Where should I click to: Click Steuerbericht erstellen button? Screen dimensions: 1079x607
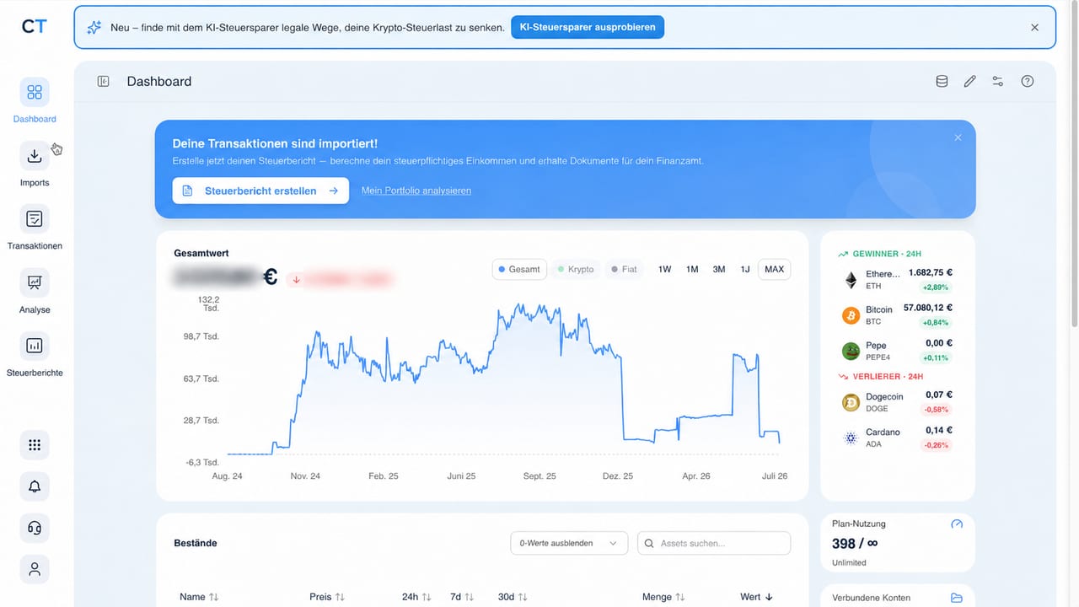[260, 191]
